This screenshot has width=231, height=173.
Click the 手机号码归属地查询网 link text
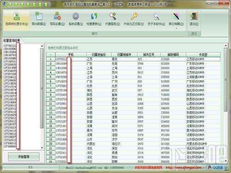pos(148,167)
